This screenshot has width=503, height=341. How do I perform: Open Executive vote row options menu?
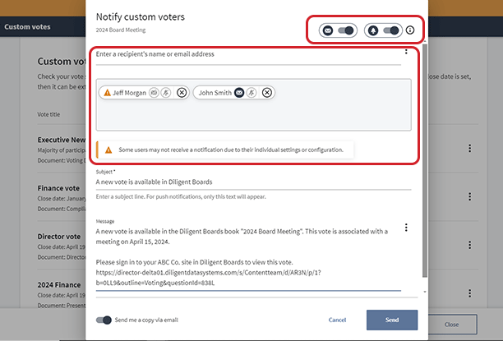(x=469, y=149)
